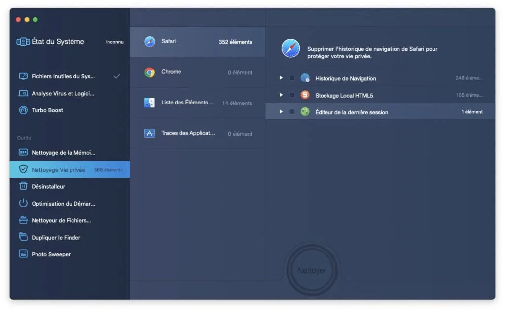
Task: Click the Optimisation du Démarrage power icon
Action: coord(23,203)
